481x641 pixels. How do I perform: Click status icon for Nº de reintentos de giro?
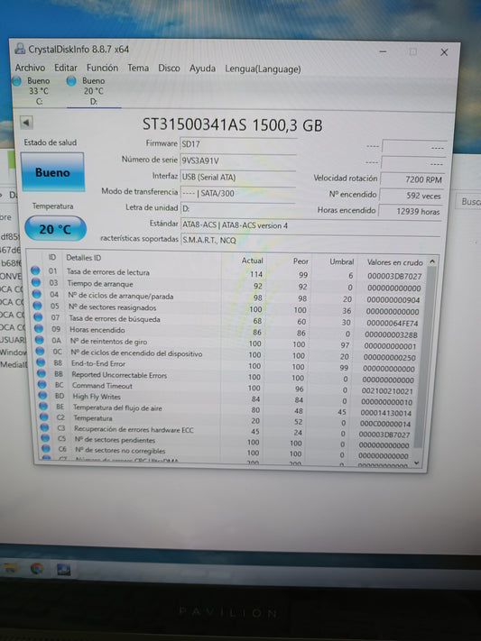point(40,340)
